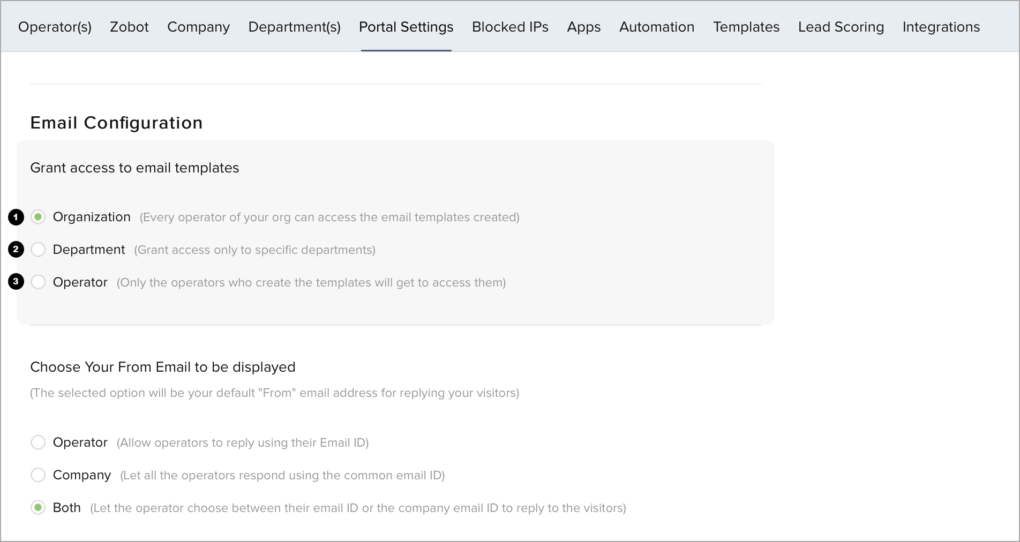Click the number 2 callout badge
The image size is (1020, 542).
tap(16, 250)
